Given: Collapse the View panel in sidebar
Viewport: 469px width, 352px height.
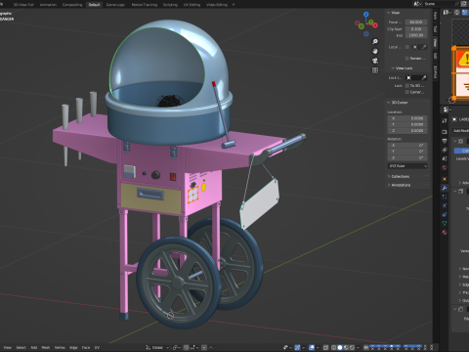Looking at the screenshot, I should click(x=388, y=13).
